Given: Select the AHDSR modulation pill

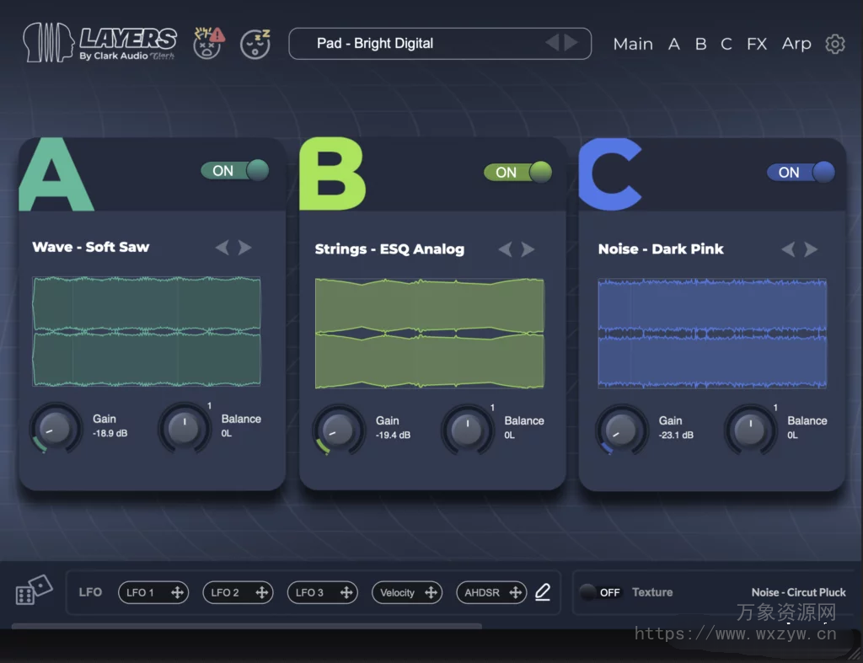Looking at the screenshot, I should click(491, 592).
